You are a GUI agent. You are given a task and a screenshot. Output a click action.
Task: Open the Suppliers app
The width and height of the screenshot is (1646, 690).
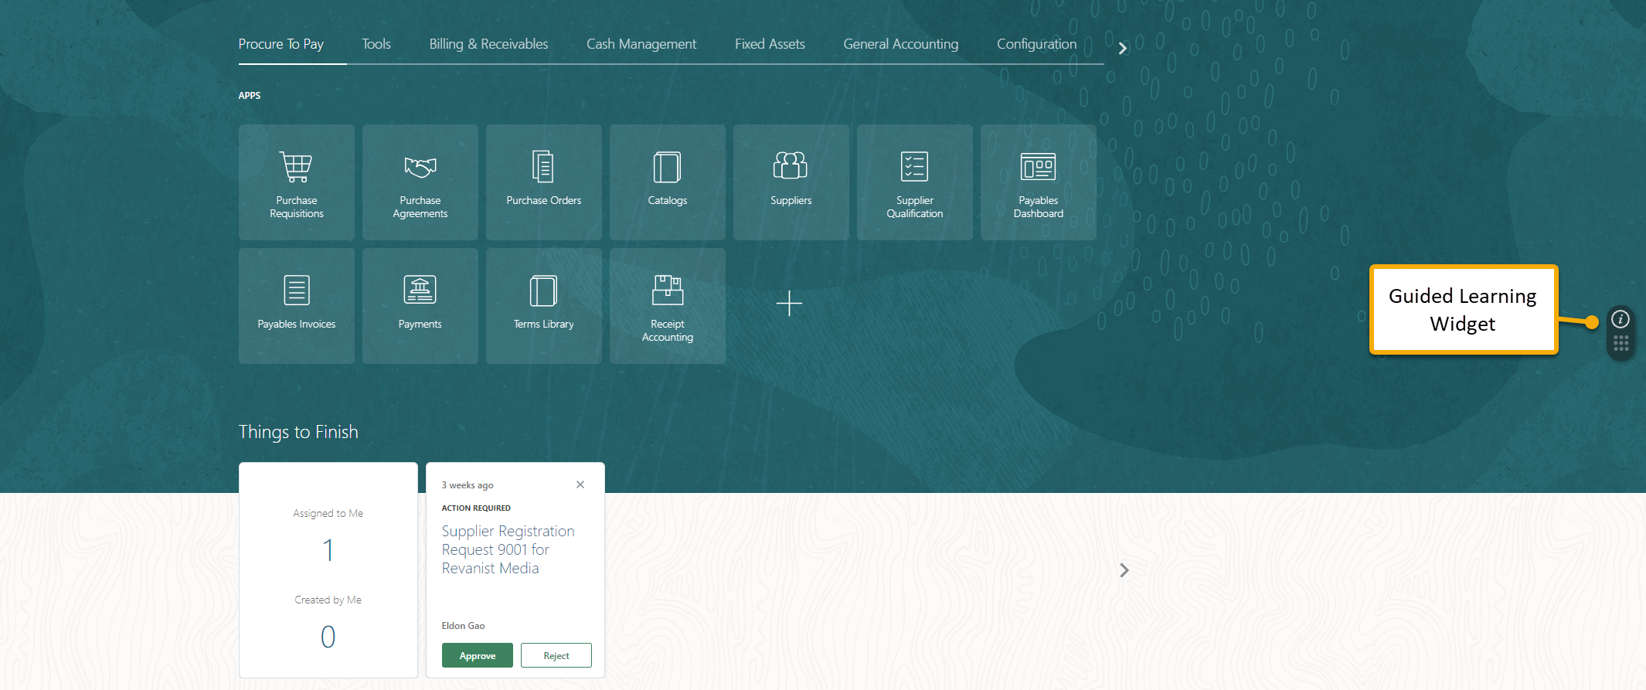click(791, 182)
